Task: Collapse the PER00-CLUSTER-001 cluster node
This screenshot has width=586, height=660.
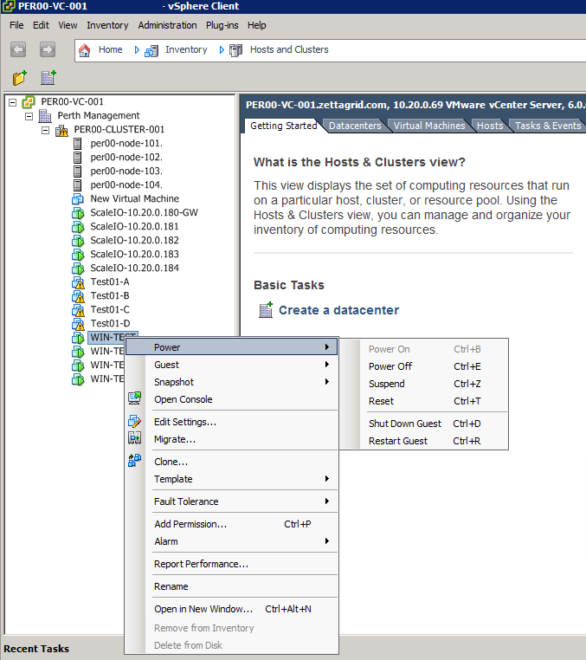Action: pyautogui.click(x=45, y=130)
